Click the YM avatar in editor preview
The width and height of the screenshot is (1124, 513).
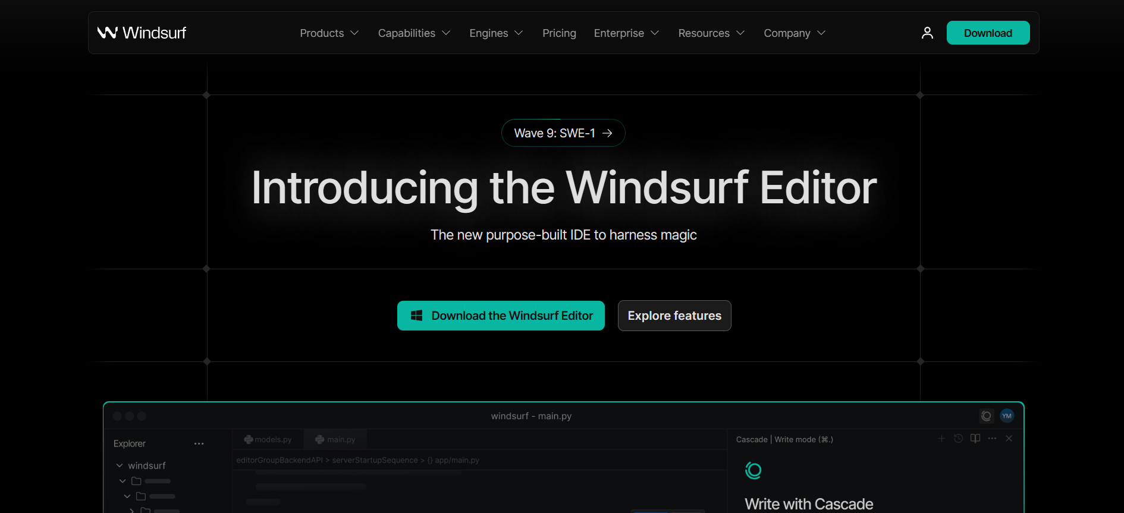1007,416
